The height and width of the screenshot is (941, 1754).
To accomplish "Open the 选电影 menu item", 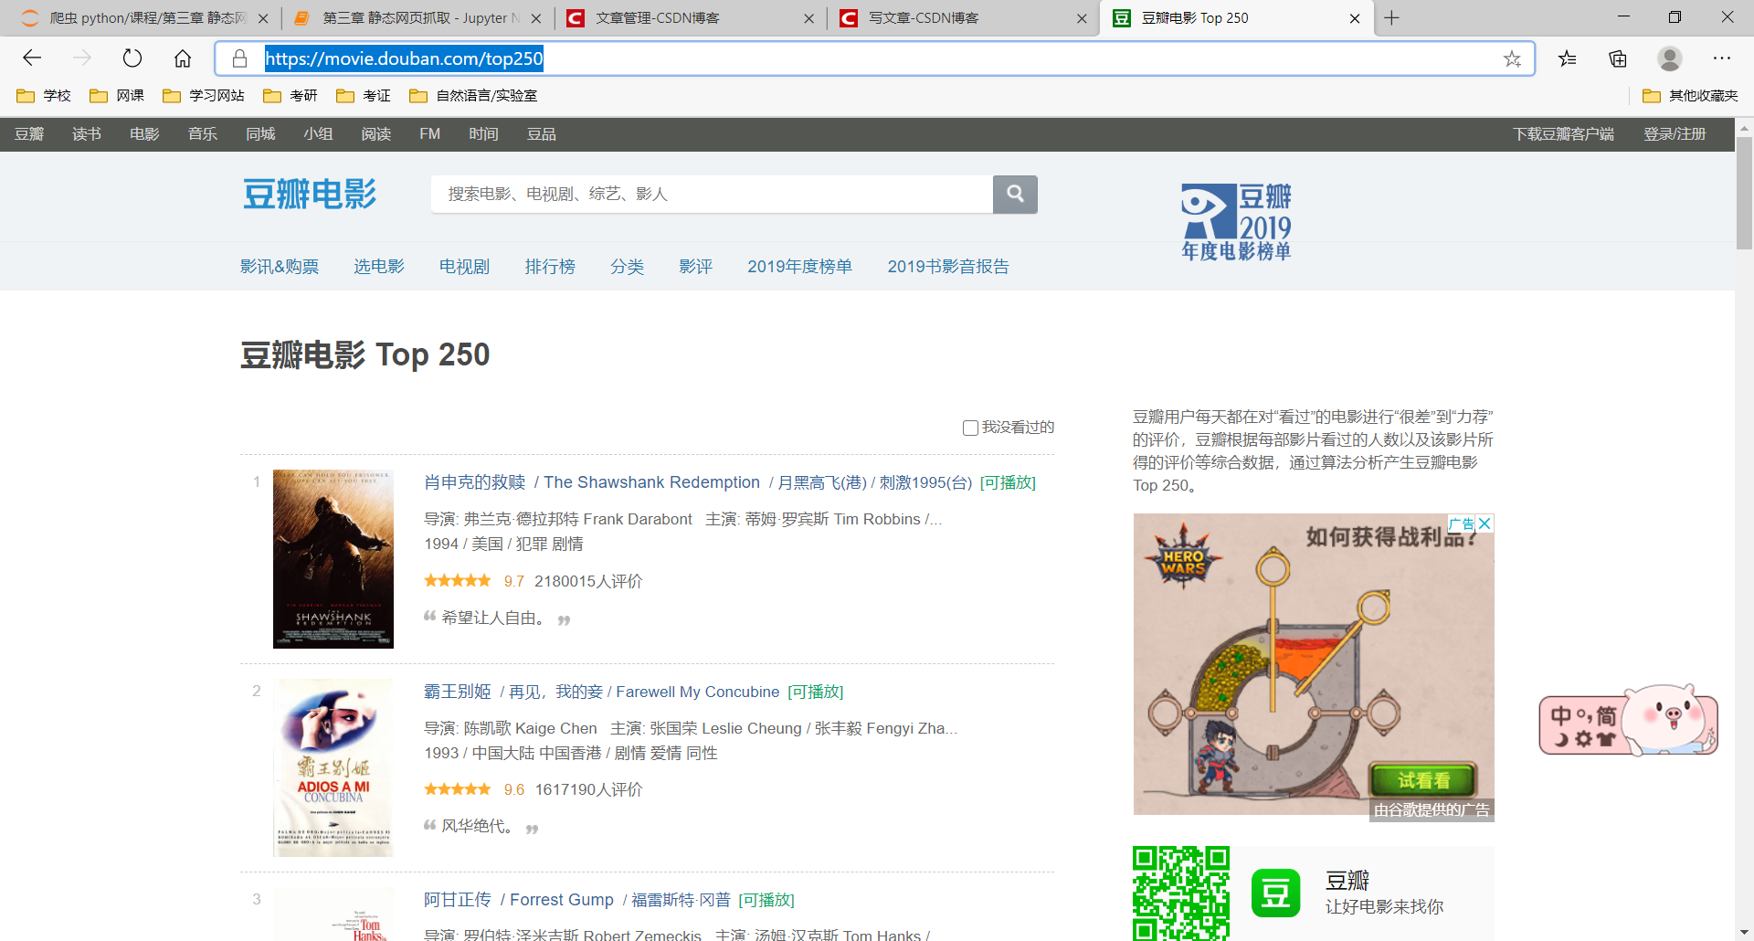I will pyautogui.click(x=379, y=266).
